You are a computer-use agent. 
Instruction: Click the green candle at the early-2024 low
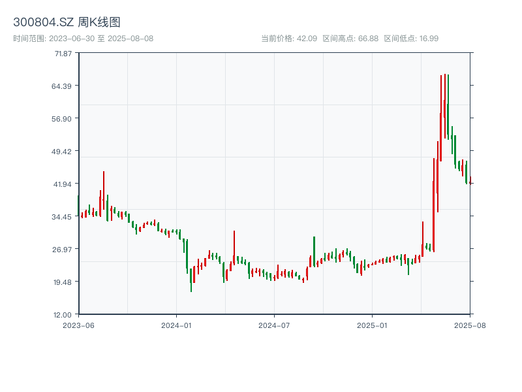click(x=191, y=280)
